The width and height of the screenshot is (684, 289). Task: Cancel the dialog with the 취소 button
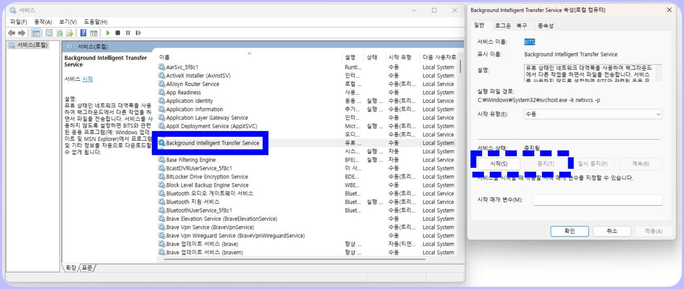pos(611,231)
